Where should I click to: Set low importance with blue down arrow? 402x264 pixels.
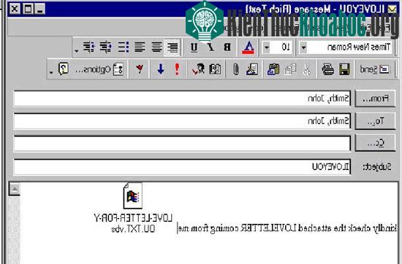[161, 69]
